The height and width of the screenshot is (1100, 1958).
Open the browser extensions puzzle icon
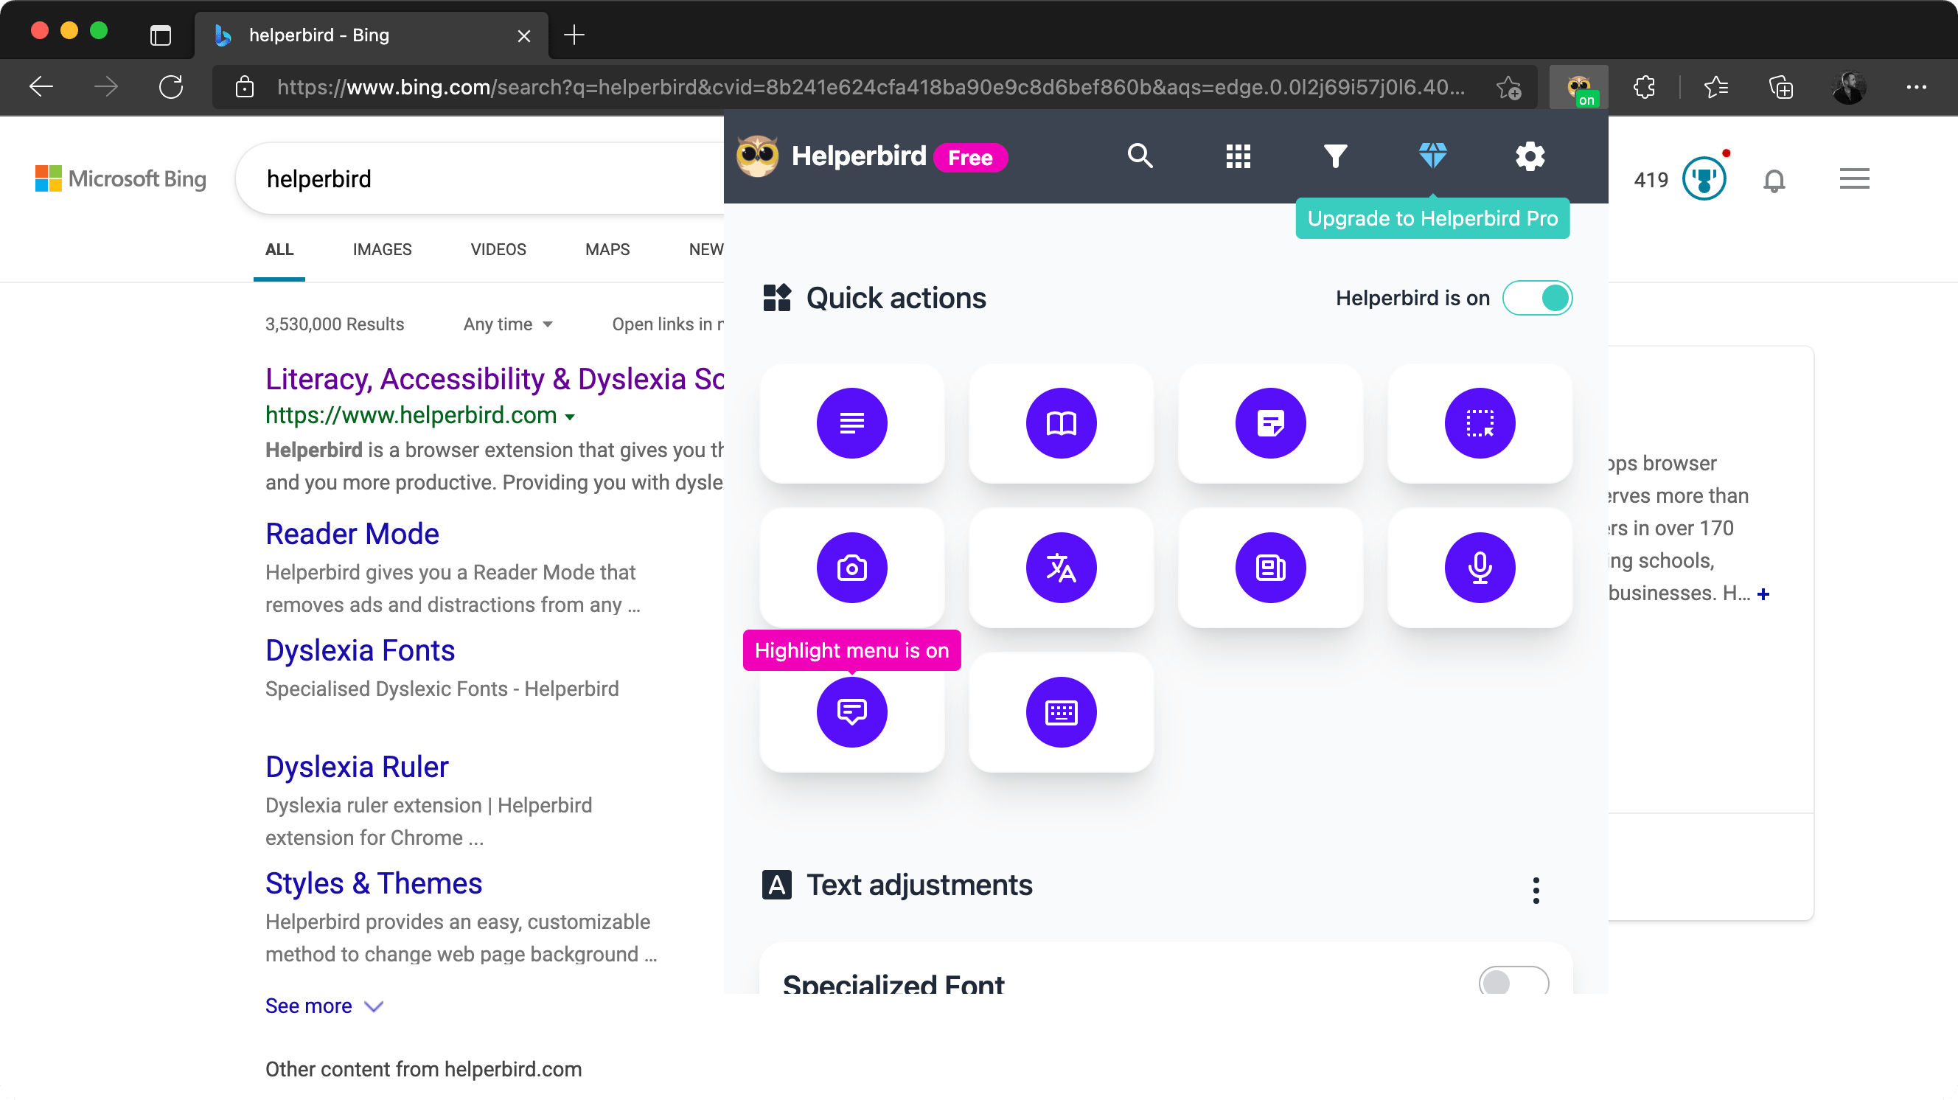point(1643,88)
